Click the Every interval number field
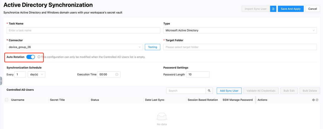Screen dimensions: 323x129 20,74
